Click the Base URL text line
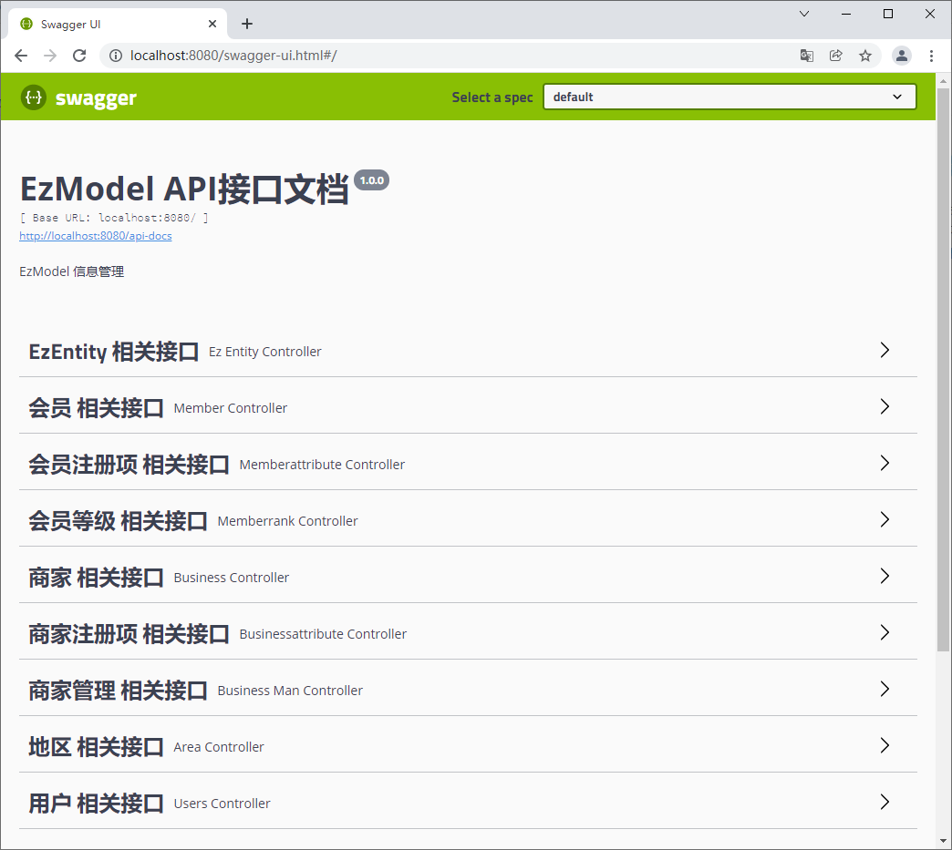This screenshot has width=952, height=850. 114,217
